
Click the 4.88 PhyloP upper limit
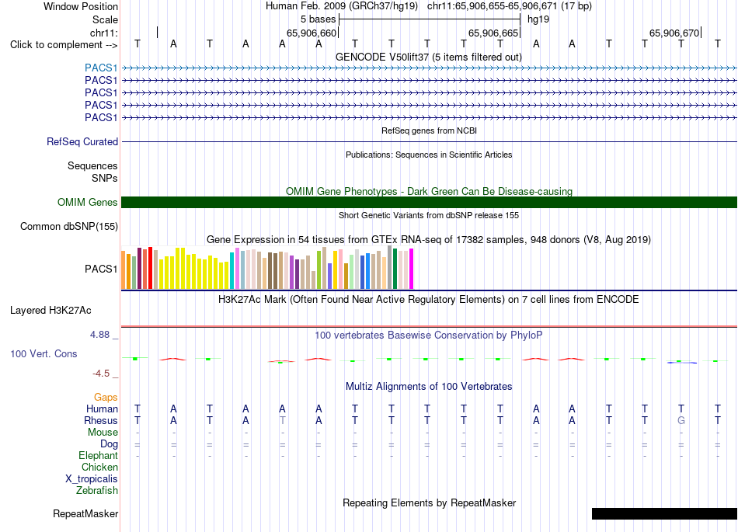coord(99,335)
